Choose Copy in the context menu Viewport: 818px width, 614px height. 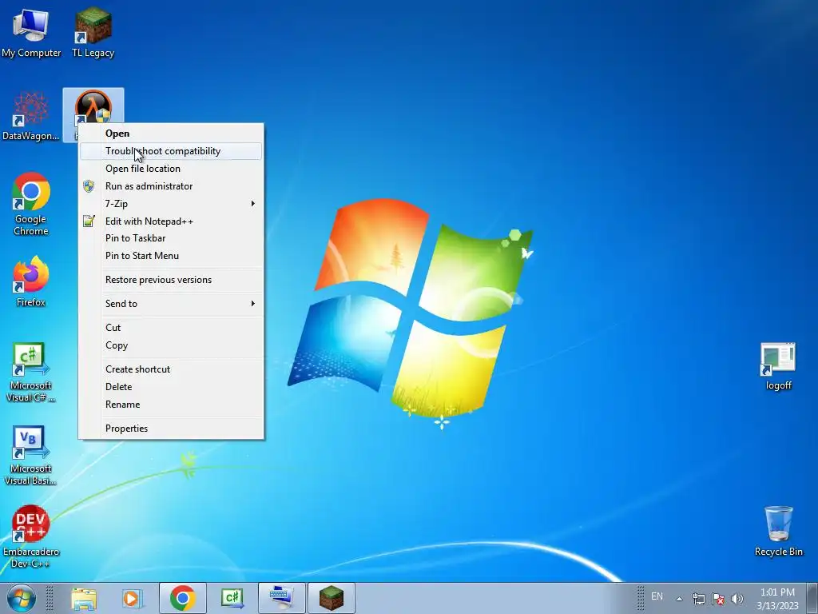click(171, 345)
